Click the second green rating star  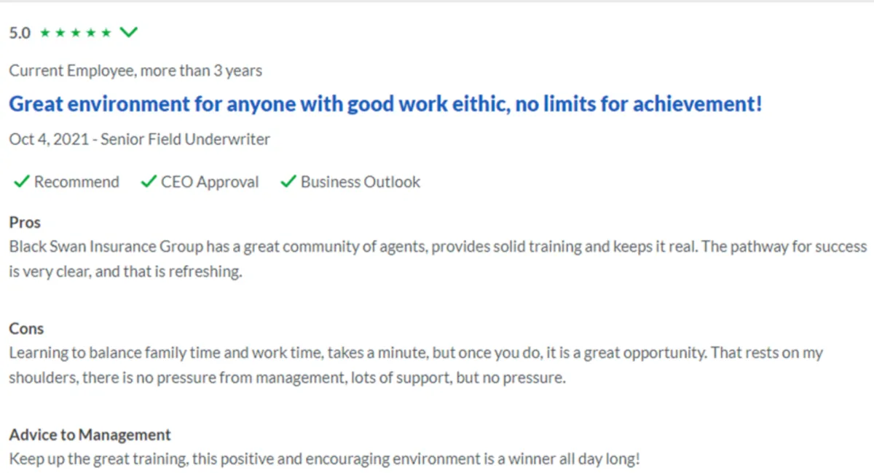tap(60, 33)
